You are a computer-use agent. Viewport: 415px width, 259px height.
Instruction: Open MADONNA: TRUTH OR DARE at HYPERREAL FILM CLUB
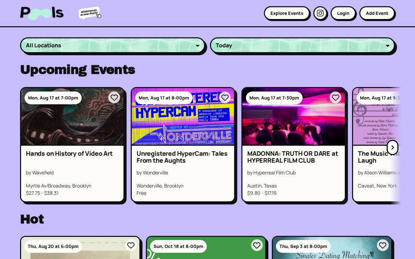click(x=293, y=157)
